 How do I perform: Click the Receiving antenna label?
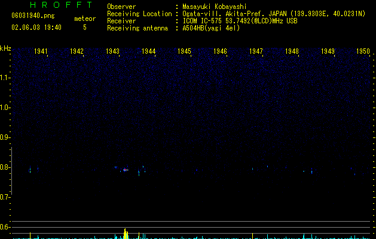pos(137,28)
